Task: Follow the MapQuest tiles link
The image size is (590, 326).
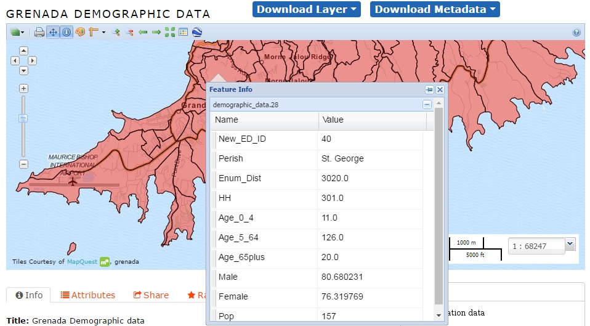Action: 82,261
